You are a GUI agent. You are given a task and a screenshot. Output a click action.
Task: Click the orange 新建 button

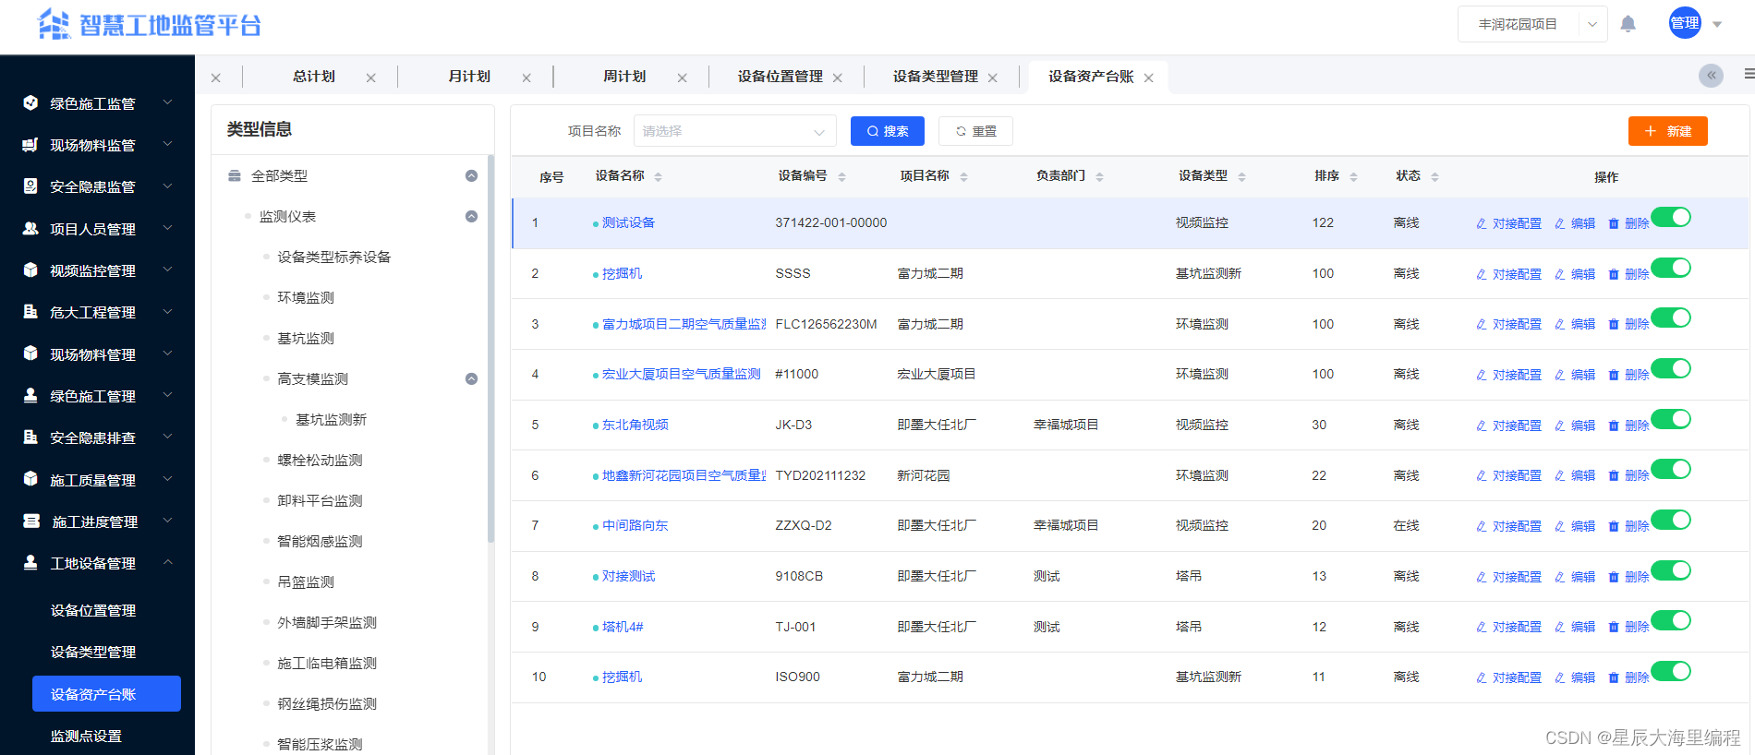[x=1667, y=131]
